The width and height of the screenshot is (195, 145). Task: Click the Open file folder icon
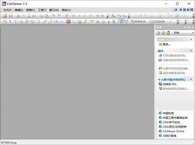5,16
